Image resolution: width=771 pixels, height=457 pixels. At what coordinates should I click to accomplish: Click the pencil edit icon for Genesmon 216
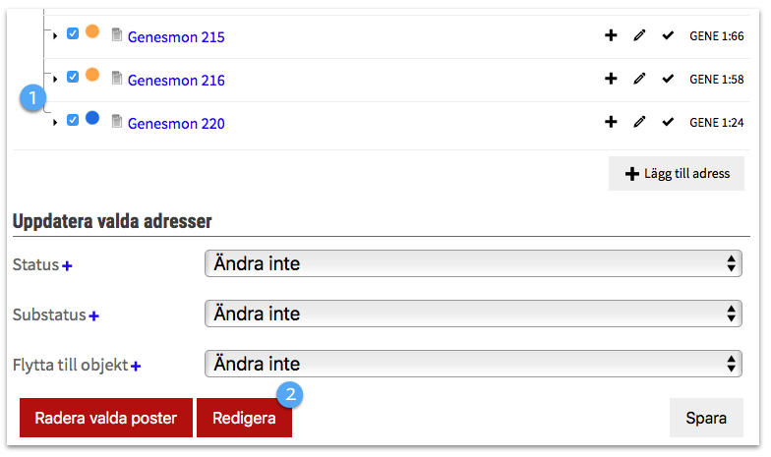[639, 80]
